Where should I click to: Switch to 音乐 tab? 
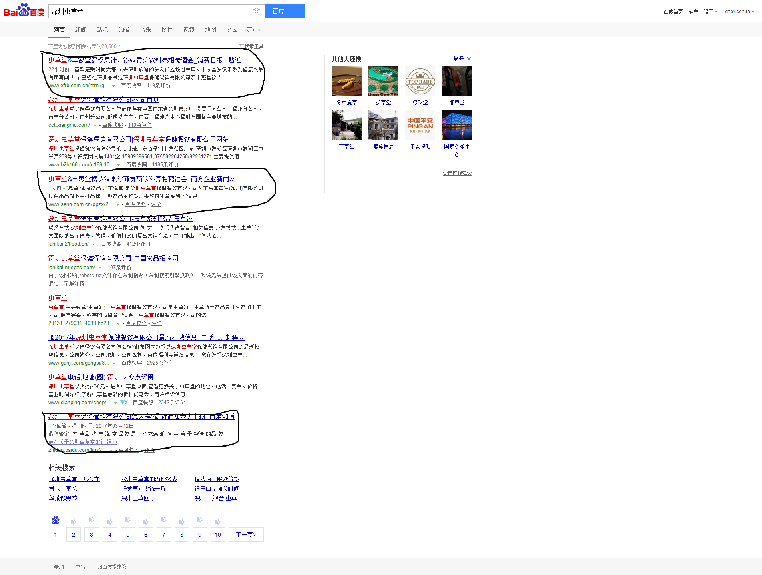(145, 30)
